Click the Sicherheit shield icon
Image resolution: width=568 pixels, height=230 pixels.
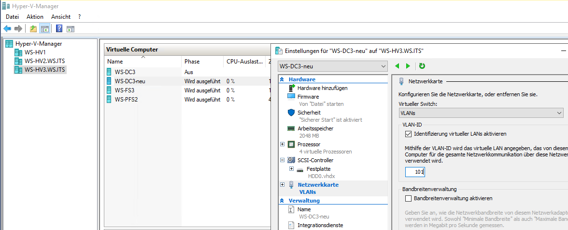click(291, 113)
